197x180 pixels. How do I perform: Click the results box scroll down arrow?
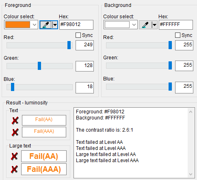coord(191,174)
